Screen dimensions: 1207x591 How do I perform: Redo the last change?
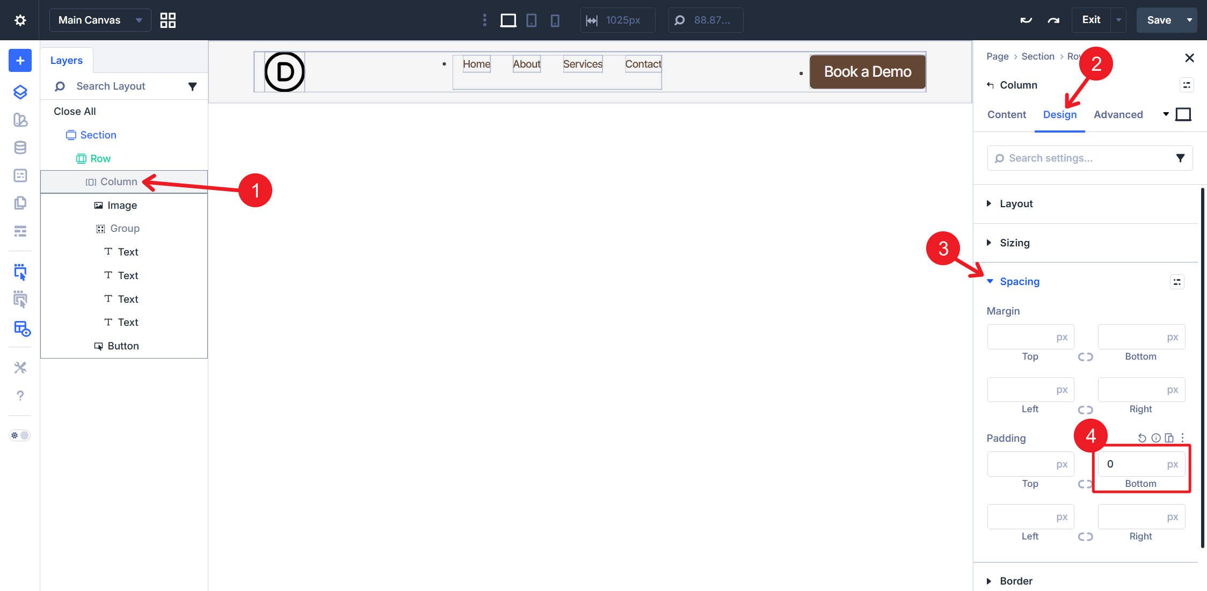(1053, 20)
